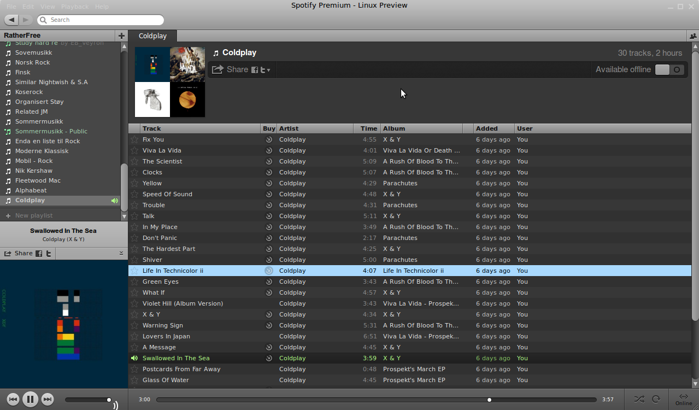699x410 pixels.
Task: Click the Share button in playlist header
Action: [230, 69]
